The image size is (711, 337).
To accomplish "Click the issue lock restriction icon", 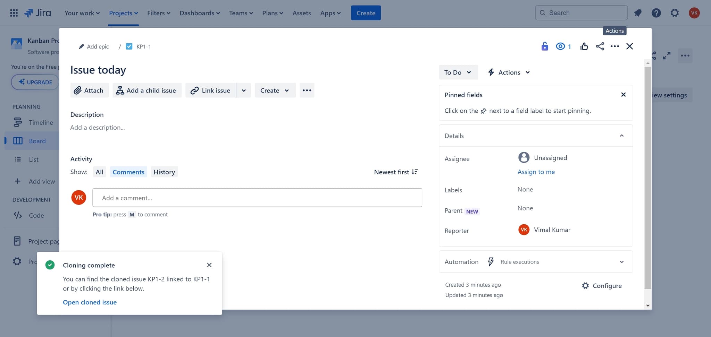I will click(544, 46).
